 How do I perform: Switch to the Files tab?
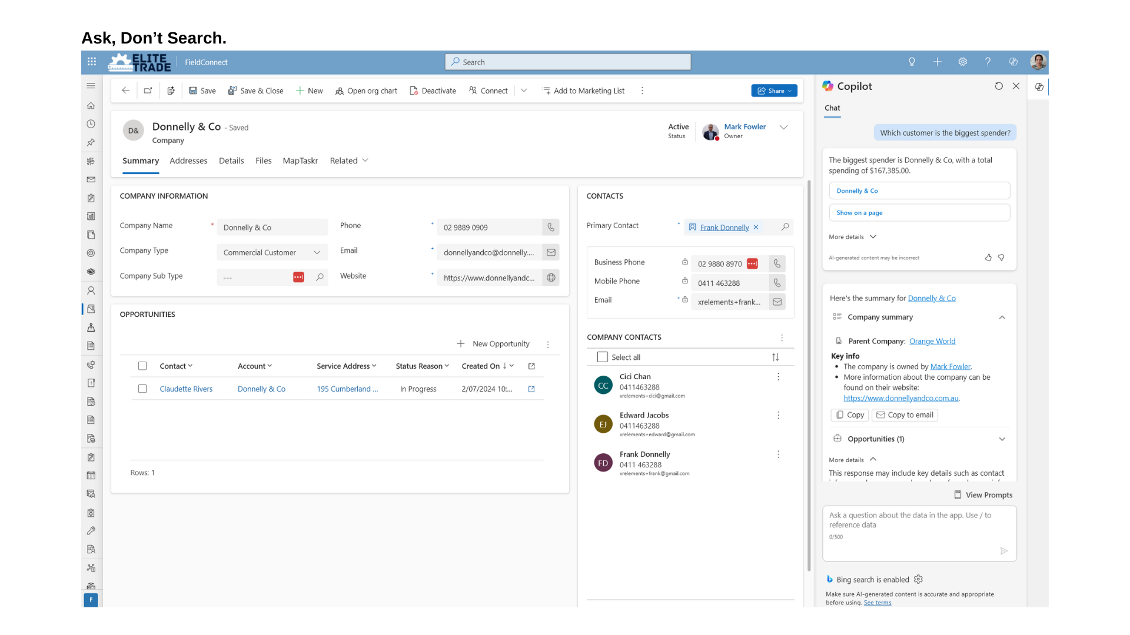coord(264,161)
